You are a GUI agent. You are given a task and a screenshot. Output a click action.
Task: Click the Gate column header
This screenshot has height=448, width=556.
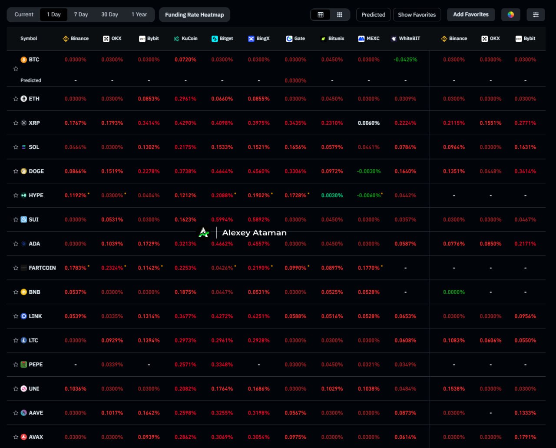(295, 39)
